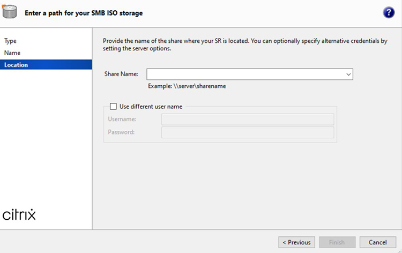The height and width of the screenshot is (253, 402).
Task: Click the 'Password:' label
Action: click(121, 132)
